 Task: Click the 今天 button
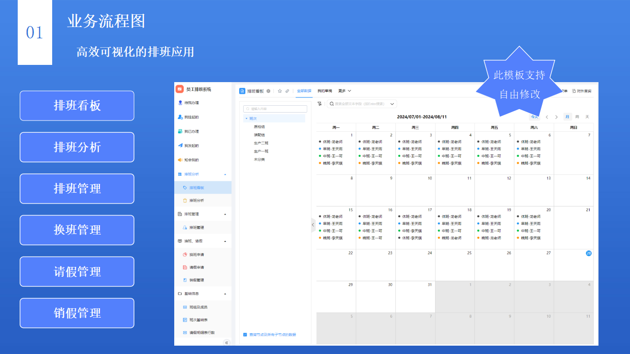534,117
